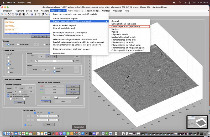Click the fit-to-view crossed arrows icon

coord(9,14)
